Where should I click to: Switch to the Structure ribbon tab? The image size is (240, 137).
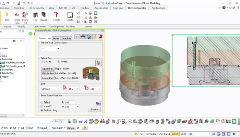(19, 8)
